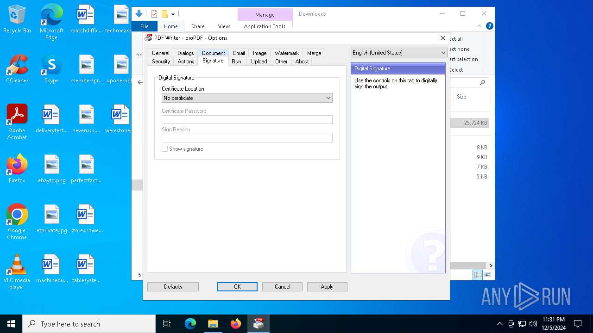The width and height of the screenshot is (593, 333).
Task: Click the PDF Writer taskbar icon
Action: pos(259,324)
